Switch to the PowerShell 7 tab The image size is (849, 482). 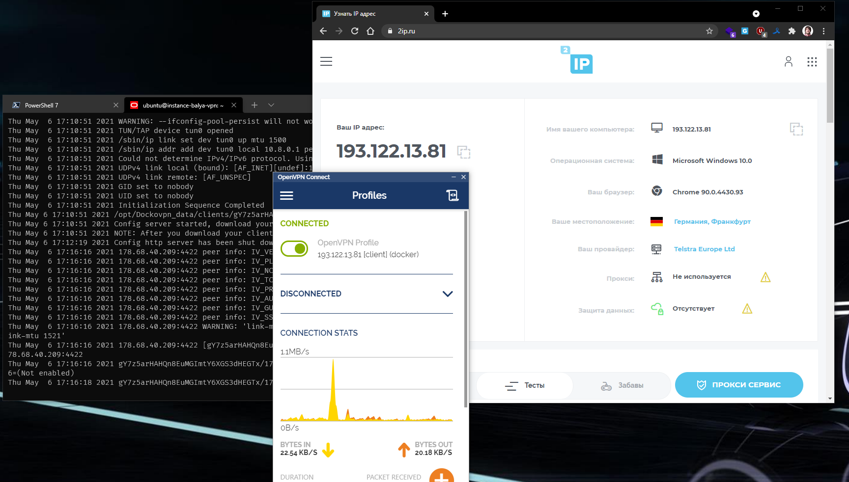pyautogui.click(x=59, y=105)
